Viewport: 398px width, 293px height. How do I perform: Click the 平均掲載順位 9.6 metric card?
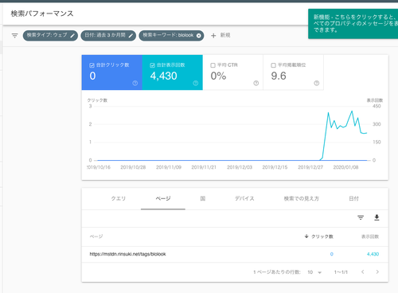(293, 72)
